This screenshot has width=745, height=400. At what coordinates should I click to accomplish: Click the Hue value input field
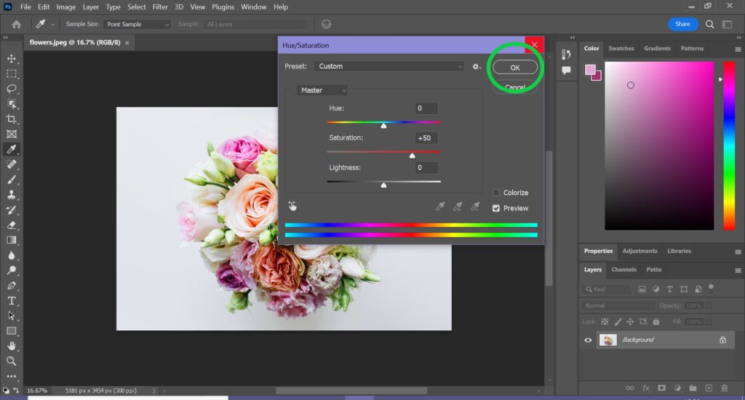[x=426, y=108]
